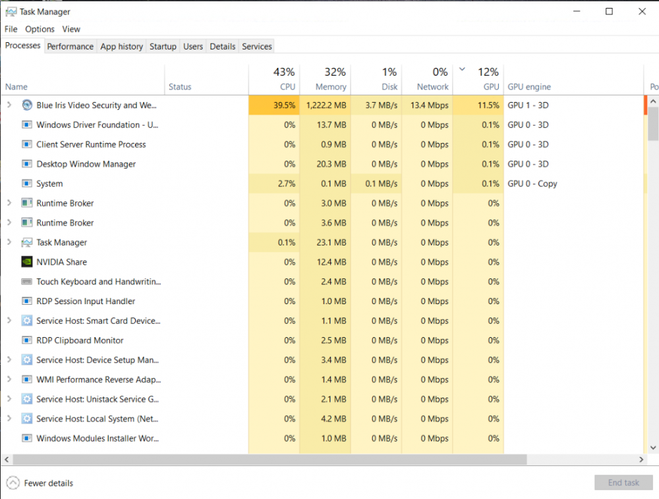Open the File menu
This screenshot has width=659, height=499.
point(11,29)
